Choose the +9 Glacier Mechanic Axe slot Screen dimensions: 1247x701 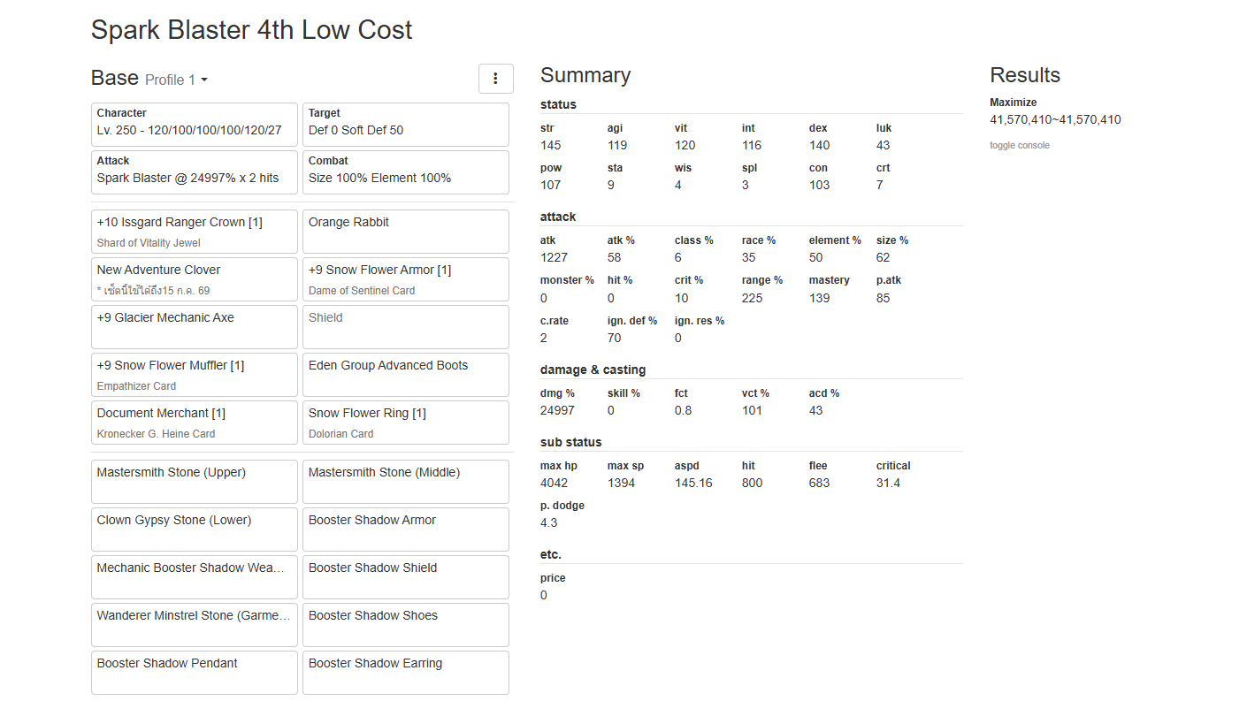194,327
